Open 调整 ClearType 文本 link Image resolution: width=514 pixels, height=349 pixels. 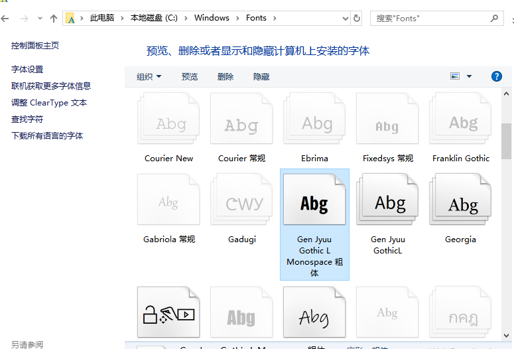[49, 103]
